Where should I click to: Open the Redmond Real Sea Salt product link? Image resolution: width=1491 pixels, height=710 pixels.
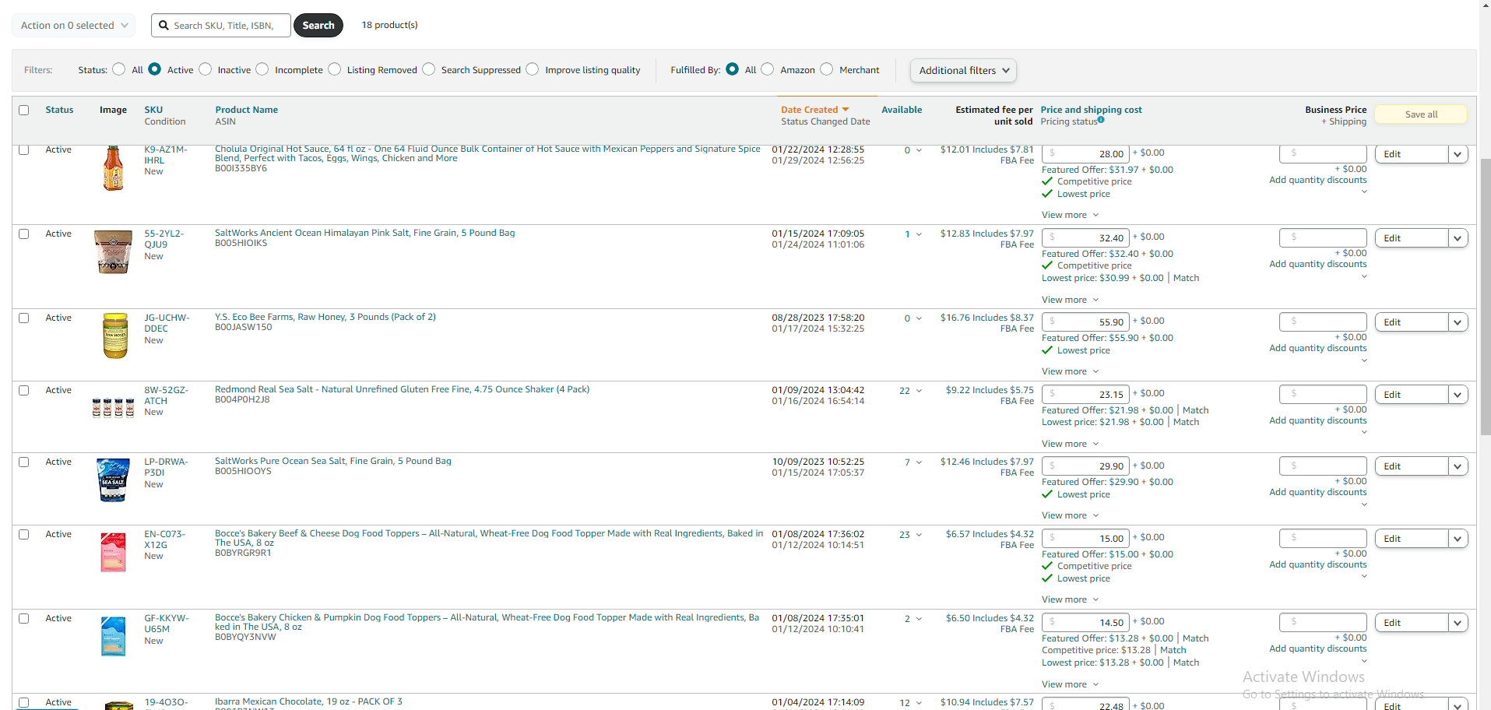402,389
